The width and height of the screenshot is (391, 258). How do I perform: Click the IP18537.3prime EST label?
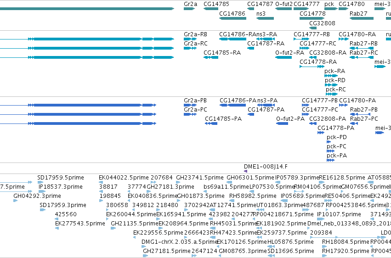click(x=60, y=187)
